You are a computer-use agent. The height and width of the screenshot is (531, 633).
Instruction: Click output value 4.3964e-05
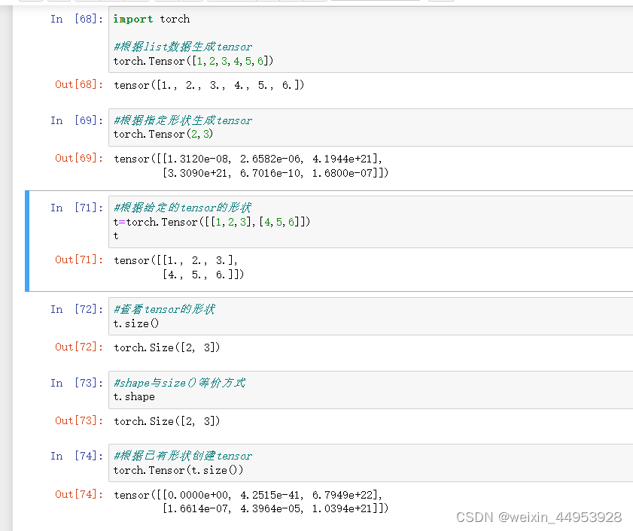tap(270, 508)
